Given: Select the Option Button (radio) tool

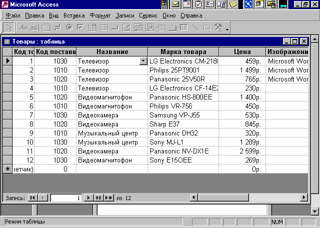Looking at the screenshot, I should [69, 27].
